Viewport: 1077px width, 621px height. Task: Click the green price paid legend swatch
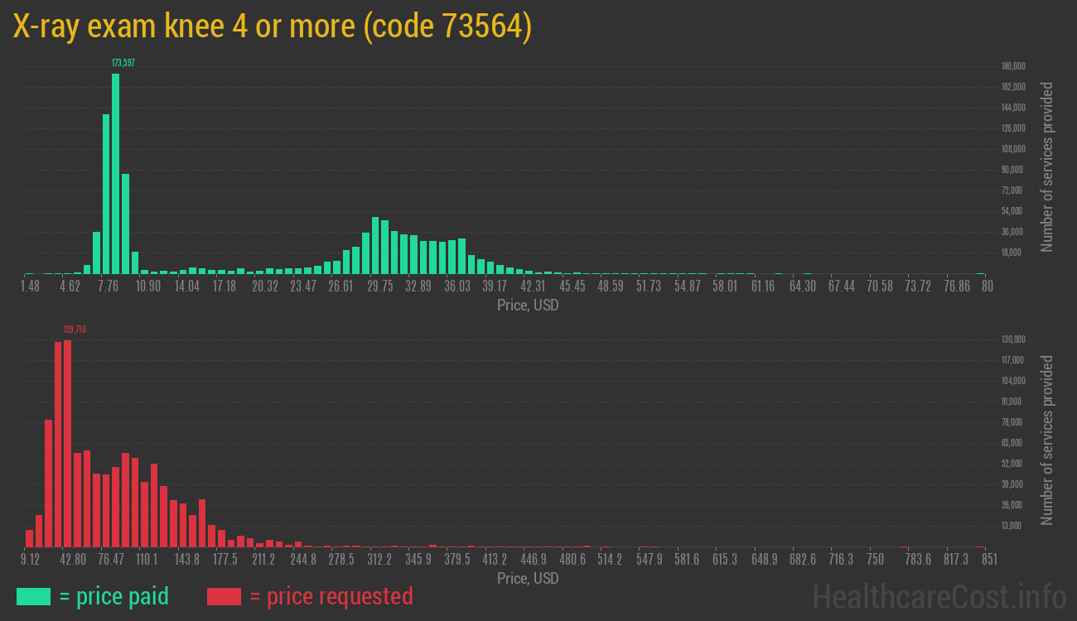coord(33,596)
